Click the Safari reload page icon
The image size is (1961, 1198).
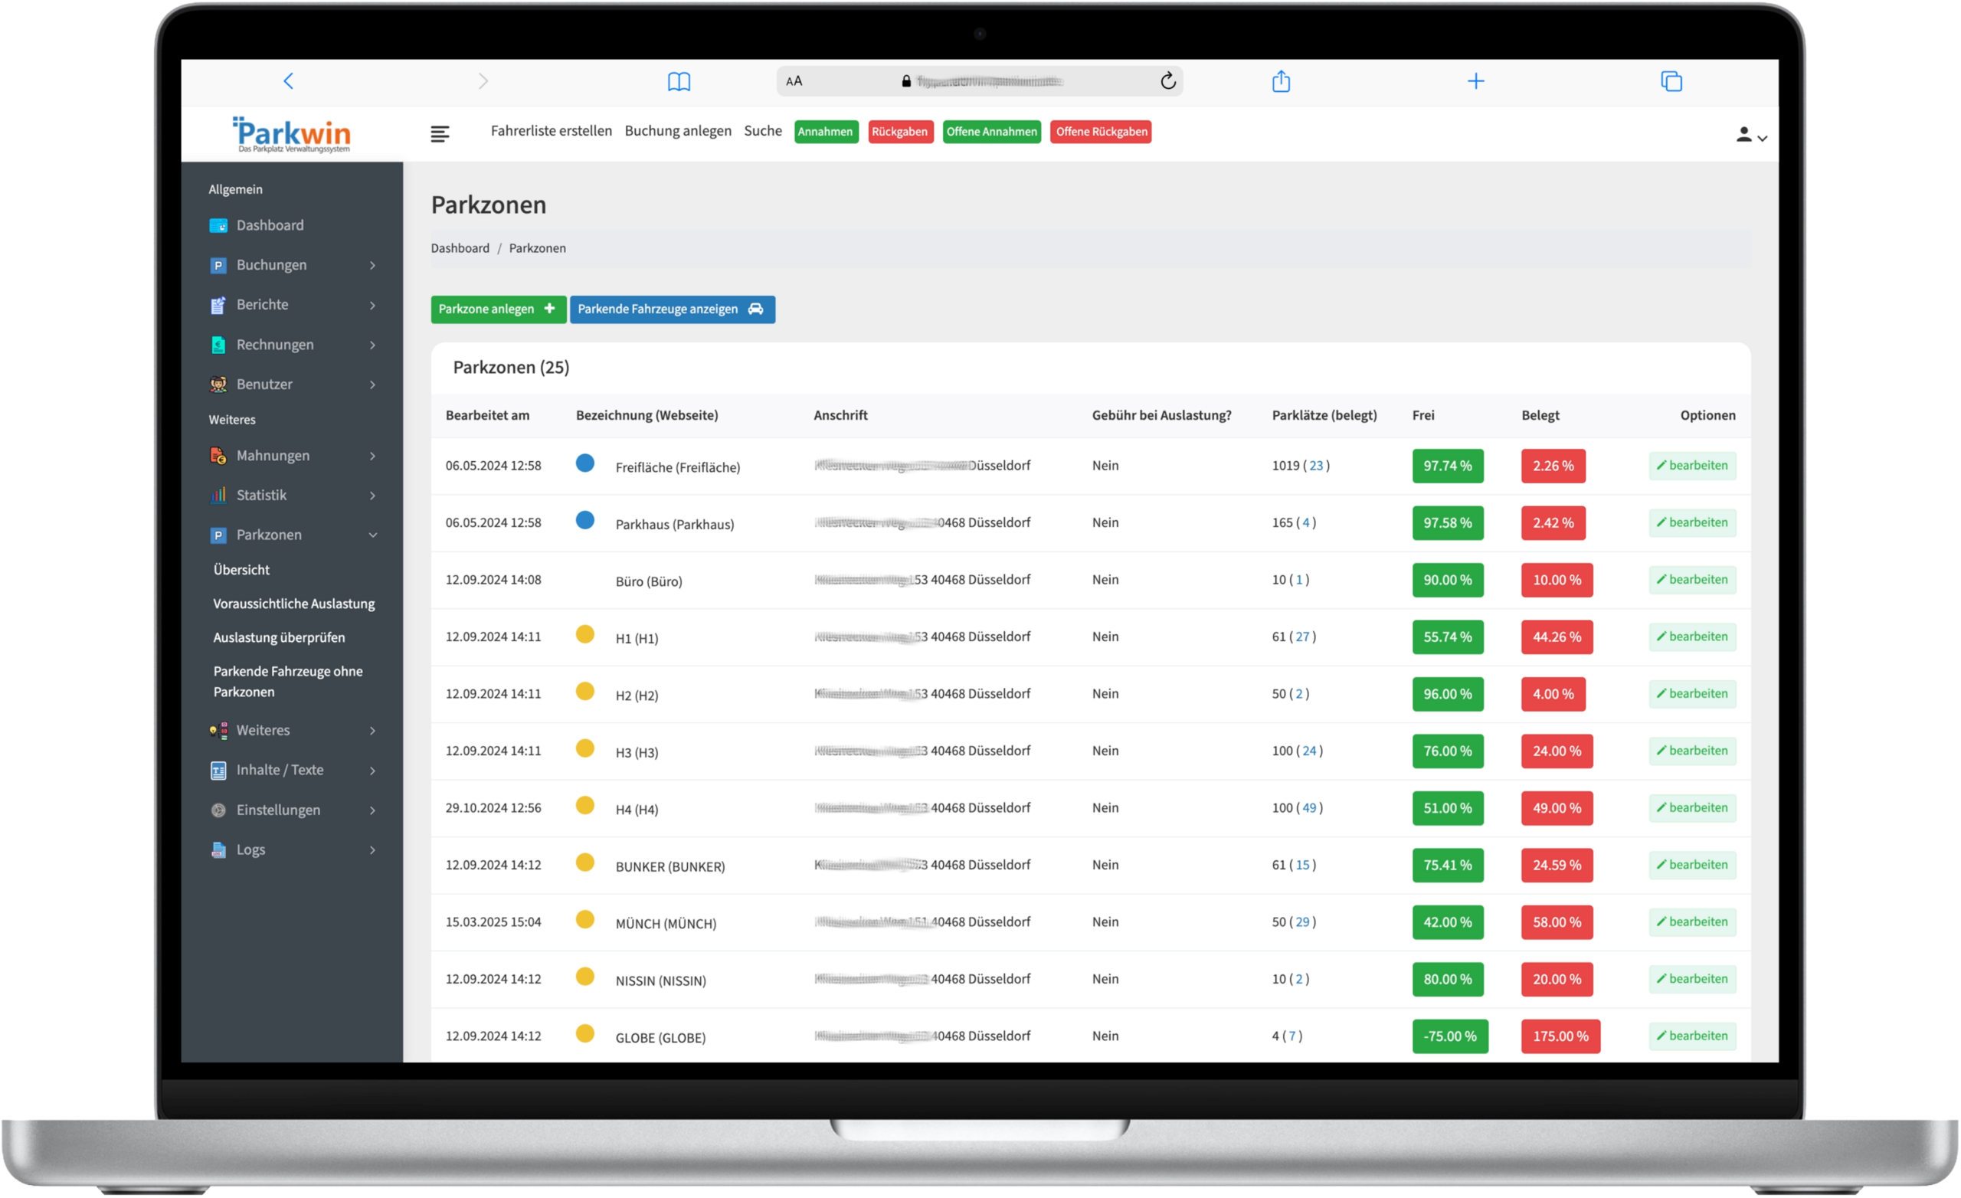(1167, 81)
